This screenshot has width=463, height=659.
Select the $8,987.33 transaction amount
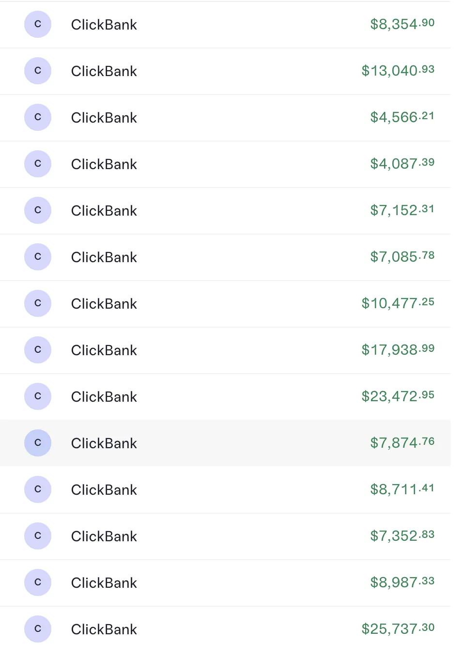[x=402, y=582]
